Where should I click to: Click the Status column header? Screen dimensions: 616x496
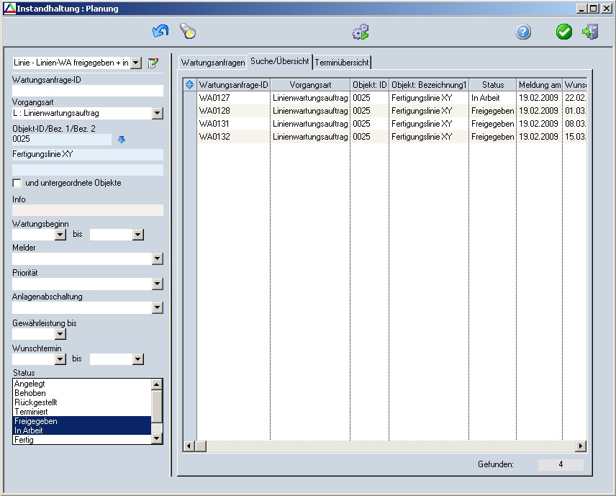(493, 85)
